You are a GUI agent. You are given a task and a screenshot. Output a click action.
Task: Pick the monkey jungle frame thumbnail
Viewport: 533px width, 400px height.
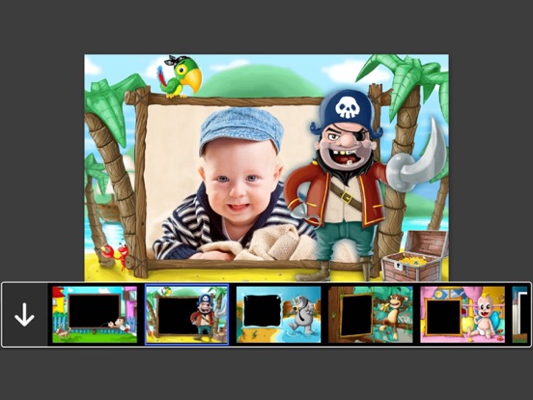click(x=371, y=315)
